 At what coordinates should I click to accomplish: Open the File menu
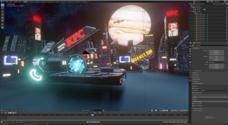click(x=4, y=1)
